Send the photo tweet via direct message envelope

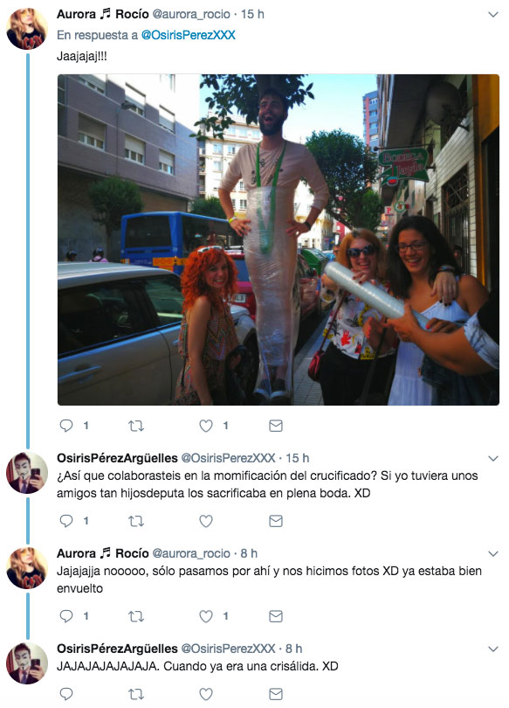[276, 426]
